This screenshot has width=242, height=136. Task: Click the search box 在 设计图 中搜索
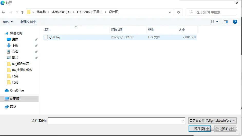(212, 12)
